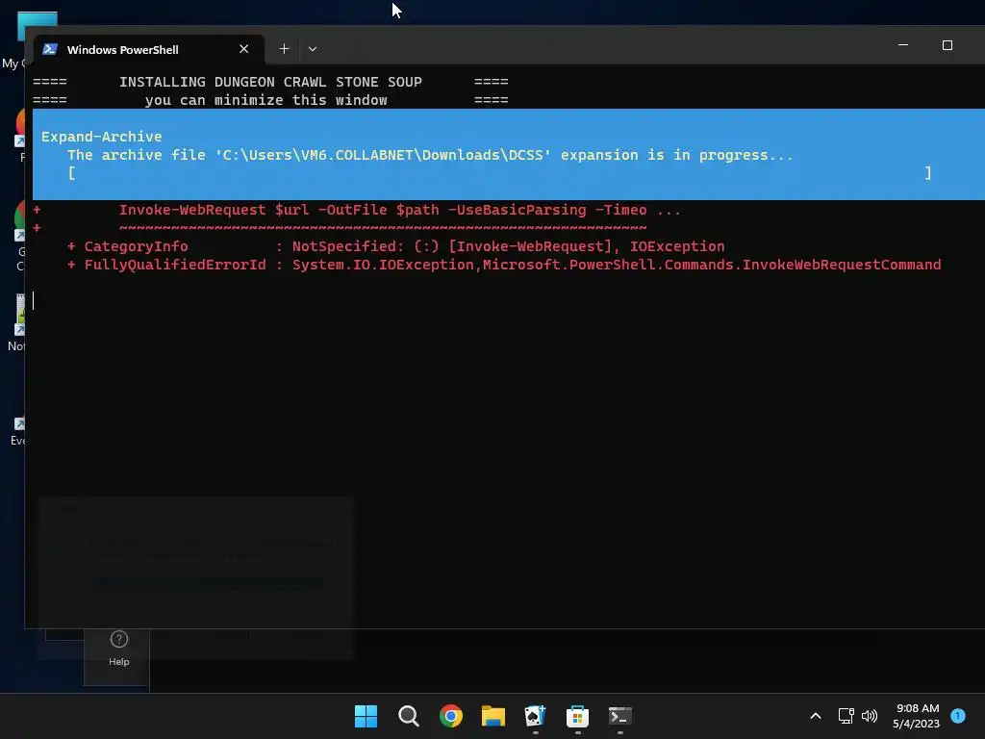Close the Windows PowerShell tab
Image resolution: width=985 pixels, height=739 pixels.
pos(243,49)
